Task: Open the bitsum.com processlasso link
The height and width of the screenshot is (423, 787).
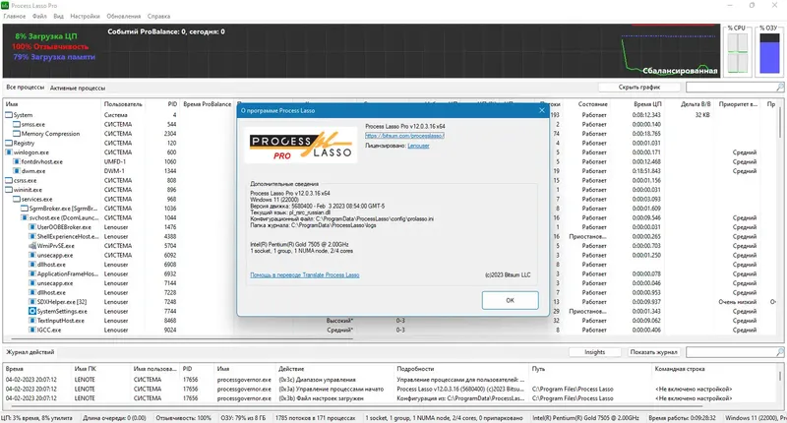Action: tap(404, 136)
